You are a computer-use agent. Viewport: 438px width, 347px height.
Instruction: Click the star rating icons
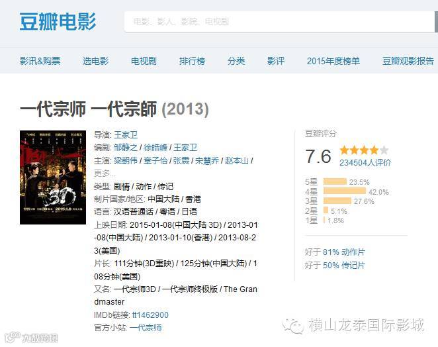[364, 150]
